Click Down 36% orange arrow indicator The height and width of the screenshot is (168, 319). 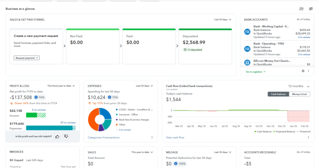(12, 103)
